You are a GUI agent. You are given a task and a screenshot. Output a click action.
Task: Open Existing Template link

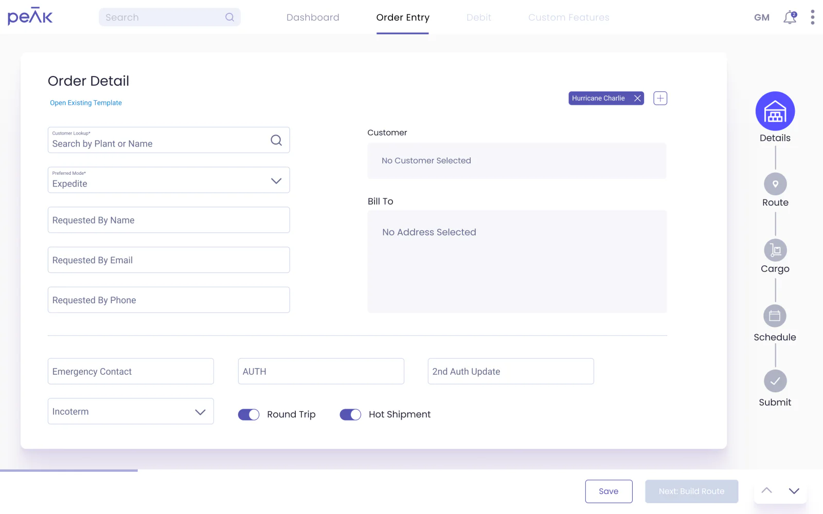86,103
